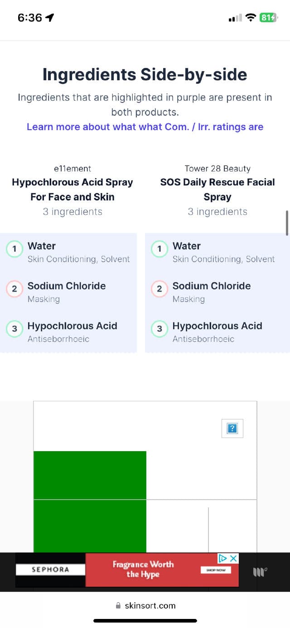Tap Shop Now on the Sephora ad

point(216,570)
